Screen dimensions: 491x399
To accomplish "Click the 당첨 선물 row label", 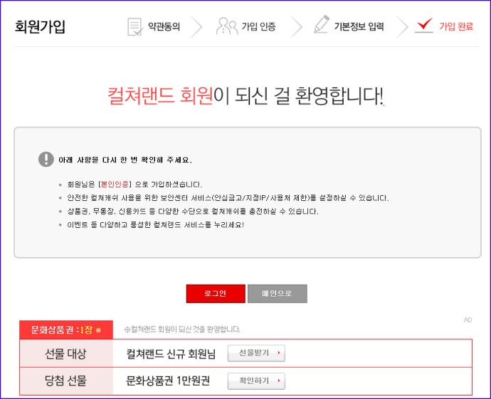I will click(65, 381).
